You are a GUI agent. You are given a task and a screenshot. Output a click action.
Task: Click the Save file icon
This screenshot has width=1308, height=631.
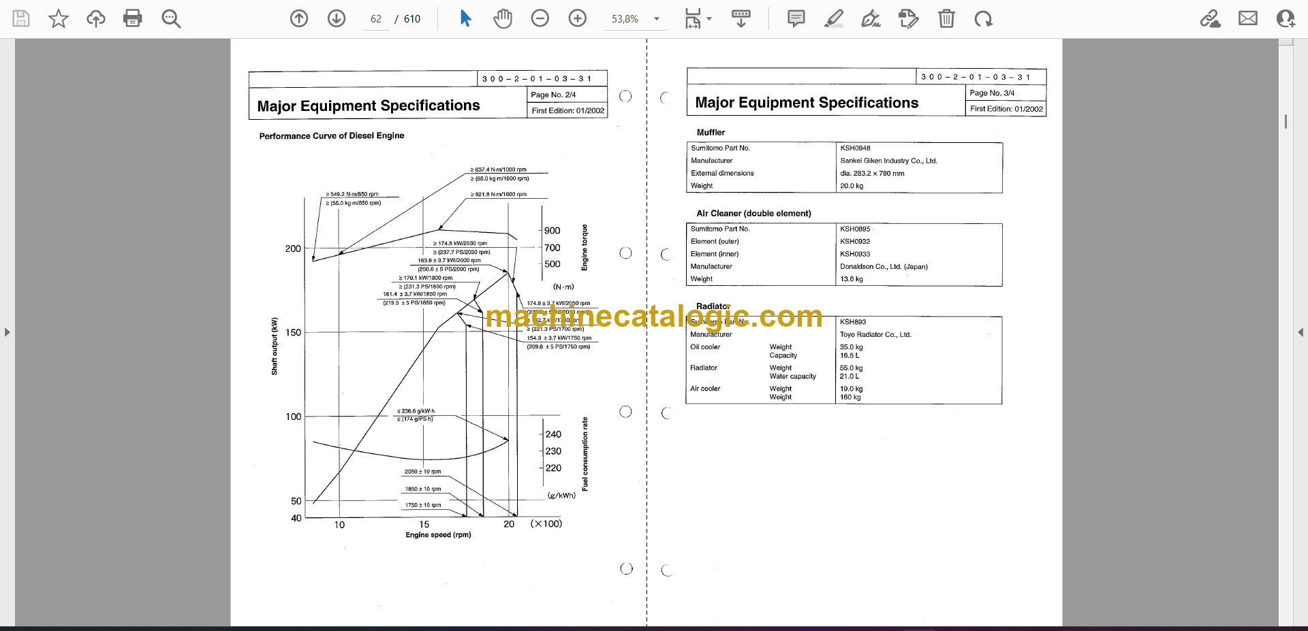(21, 18)
